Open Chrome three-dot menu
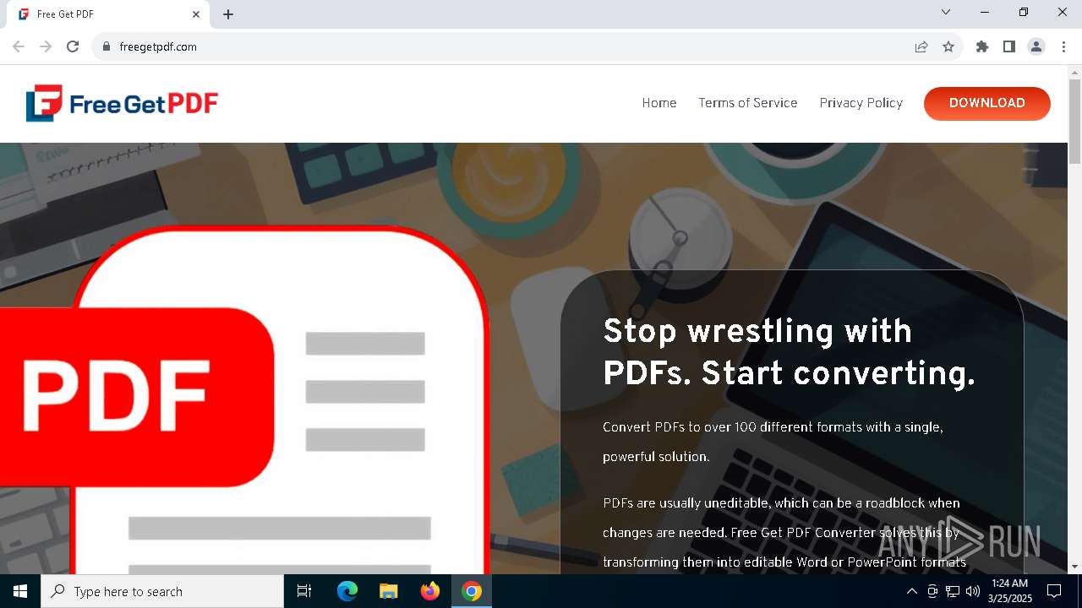This screenshot has height=608, width=1082. point(1063,46)
